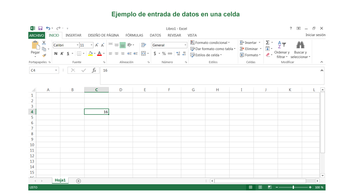Apply percent style format

164,54
